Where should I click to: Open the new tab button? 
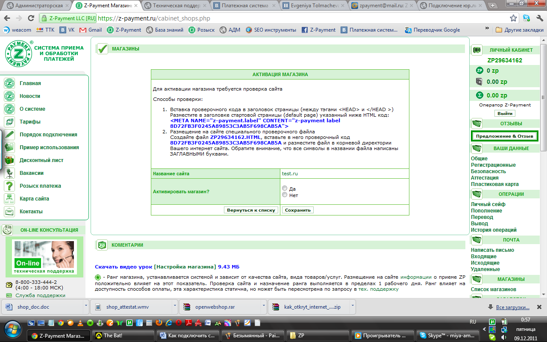[x=492, y=6]
